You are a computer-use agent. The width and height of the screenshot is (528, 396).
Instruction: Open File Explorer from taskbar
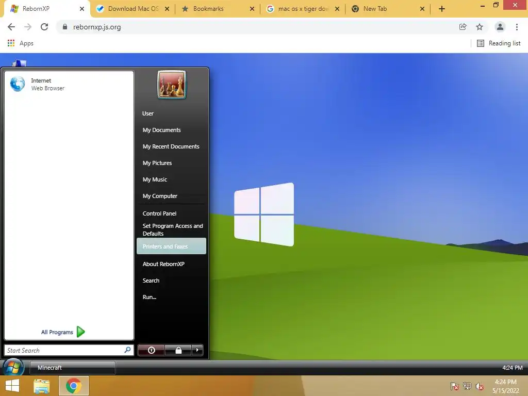[x=42, y=386]
